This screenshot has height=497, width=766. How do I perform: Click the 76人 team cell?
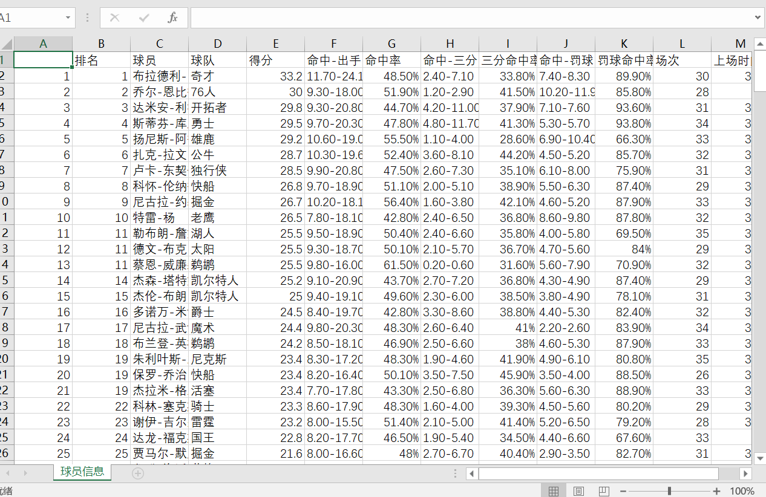217,92
